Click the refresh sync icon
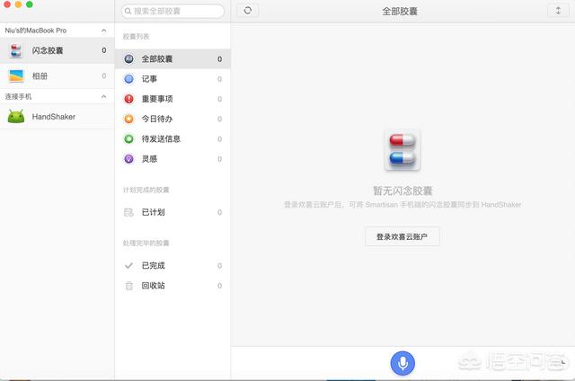This screenshot has width=575, height=381. coord(248,11)
